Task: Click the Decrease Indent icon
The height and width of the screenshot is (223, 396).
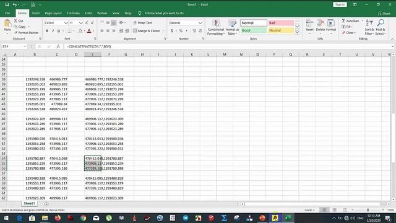Action: click(121, 31)
